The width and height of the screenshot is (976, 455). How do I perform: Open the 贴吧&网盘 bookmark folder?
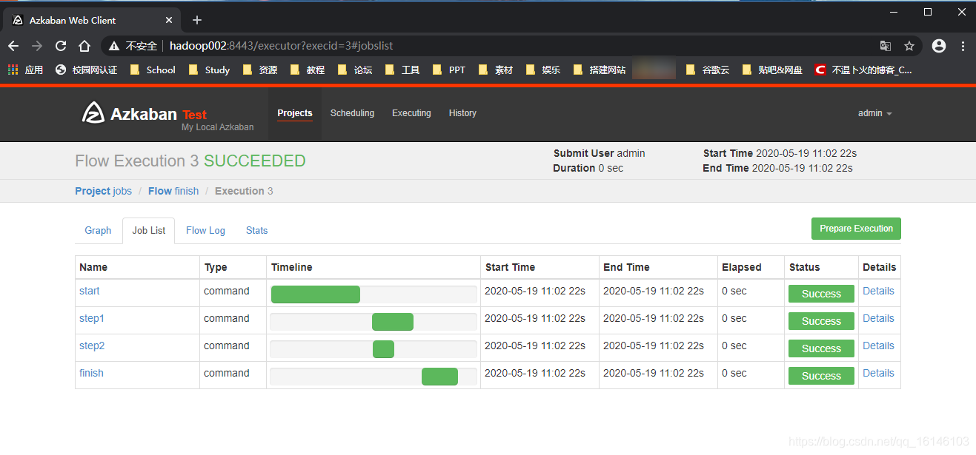tap(772, 70)
